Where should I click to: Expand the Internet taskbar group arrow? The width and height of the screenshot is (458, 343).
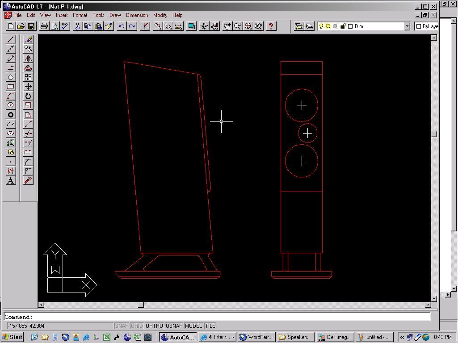click(233, 338)
